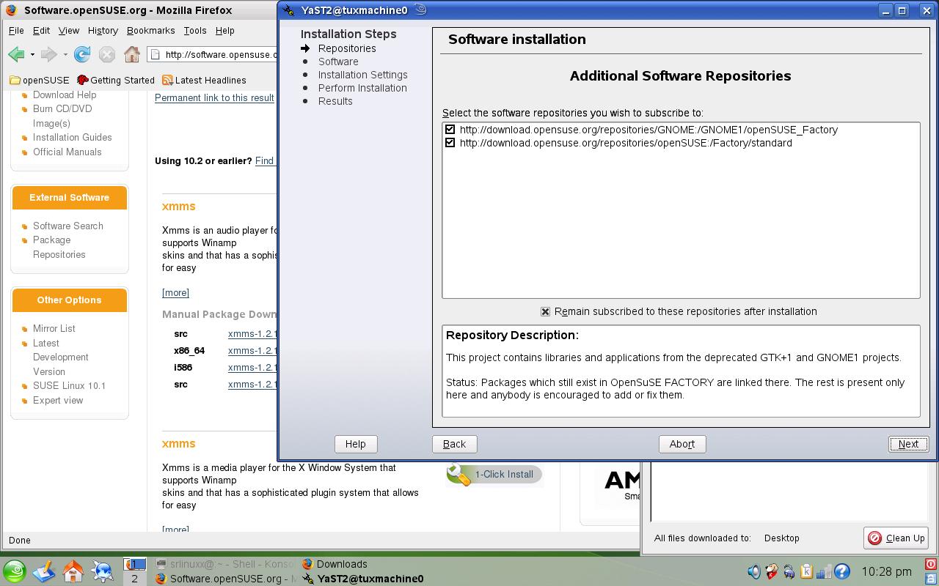The width and height of the screenshot is (939, 586).
Task: Open the Getting Started bookmark
Action: click(116, 81)
